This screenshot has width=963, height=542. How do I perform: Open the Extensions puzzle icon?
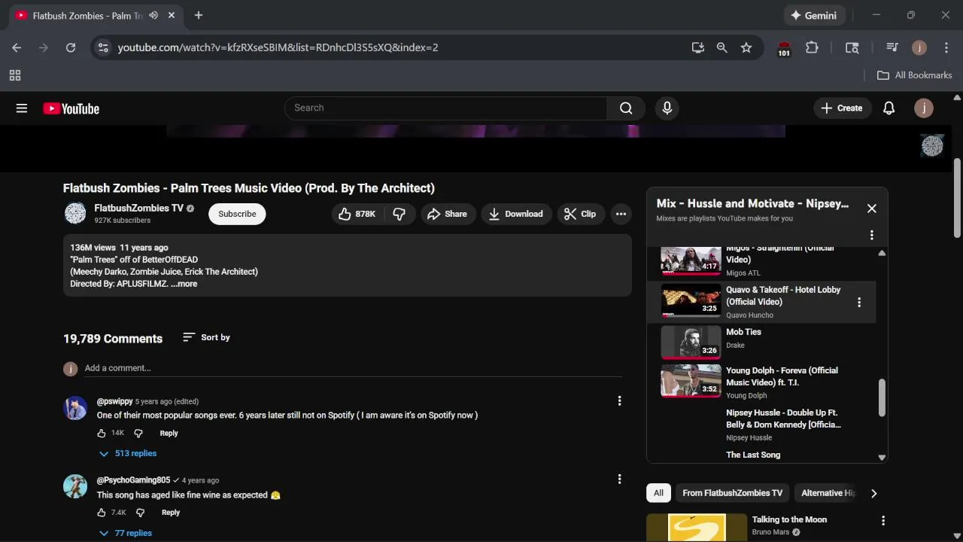(x=812, y=47)
